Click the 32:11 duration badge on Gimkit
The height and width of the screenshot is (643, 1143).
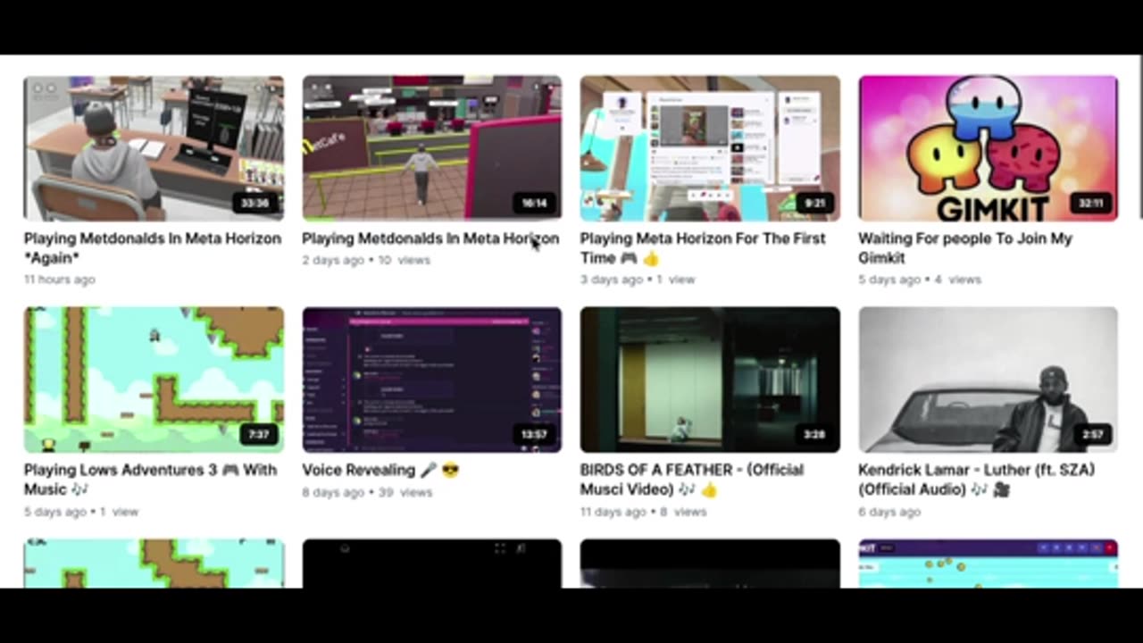click(x=1090, y=204)
